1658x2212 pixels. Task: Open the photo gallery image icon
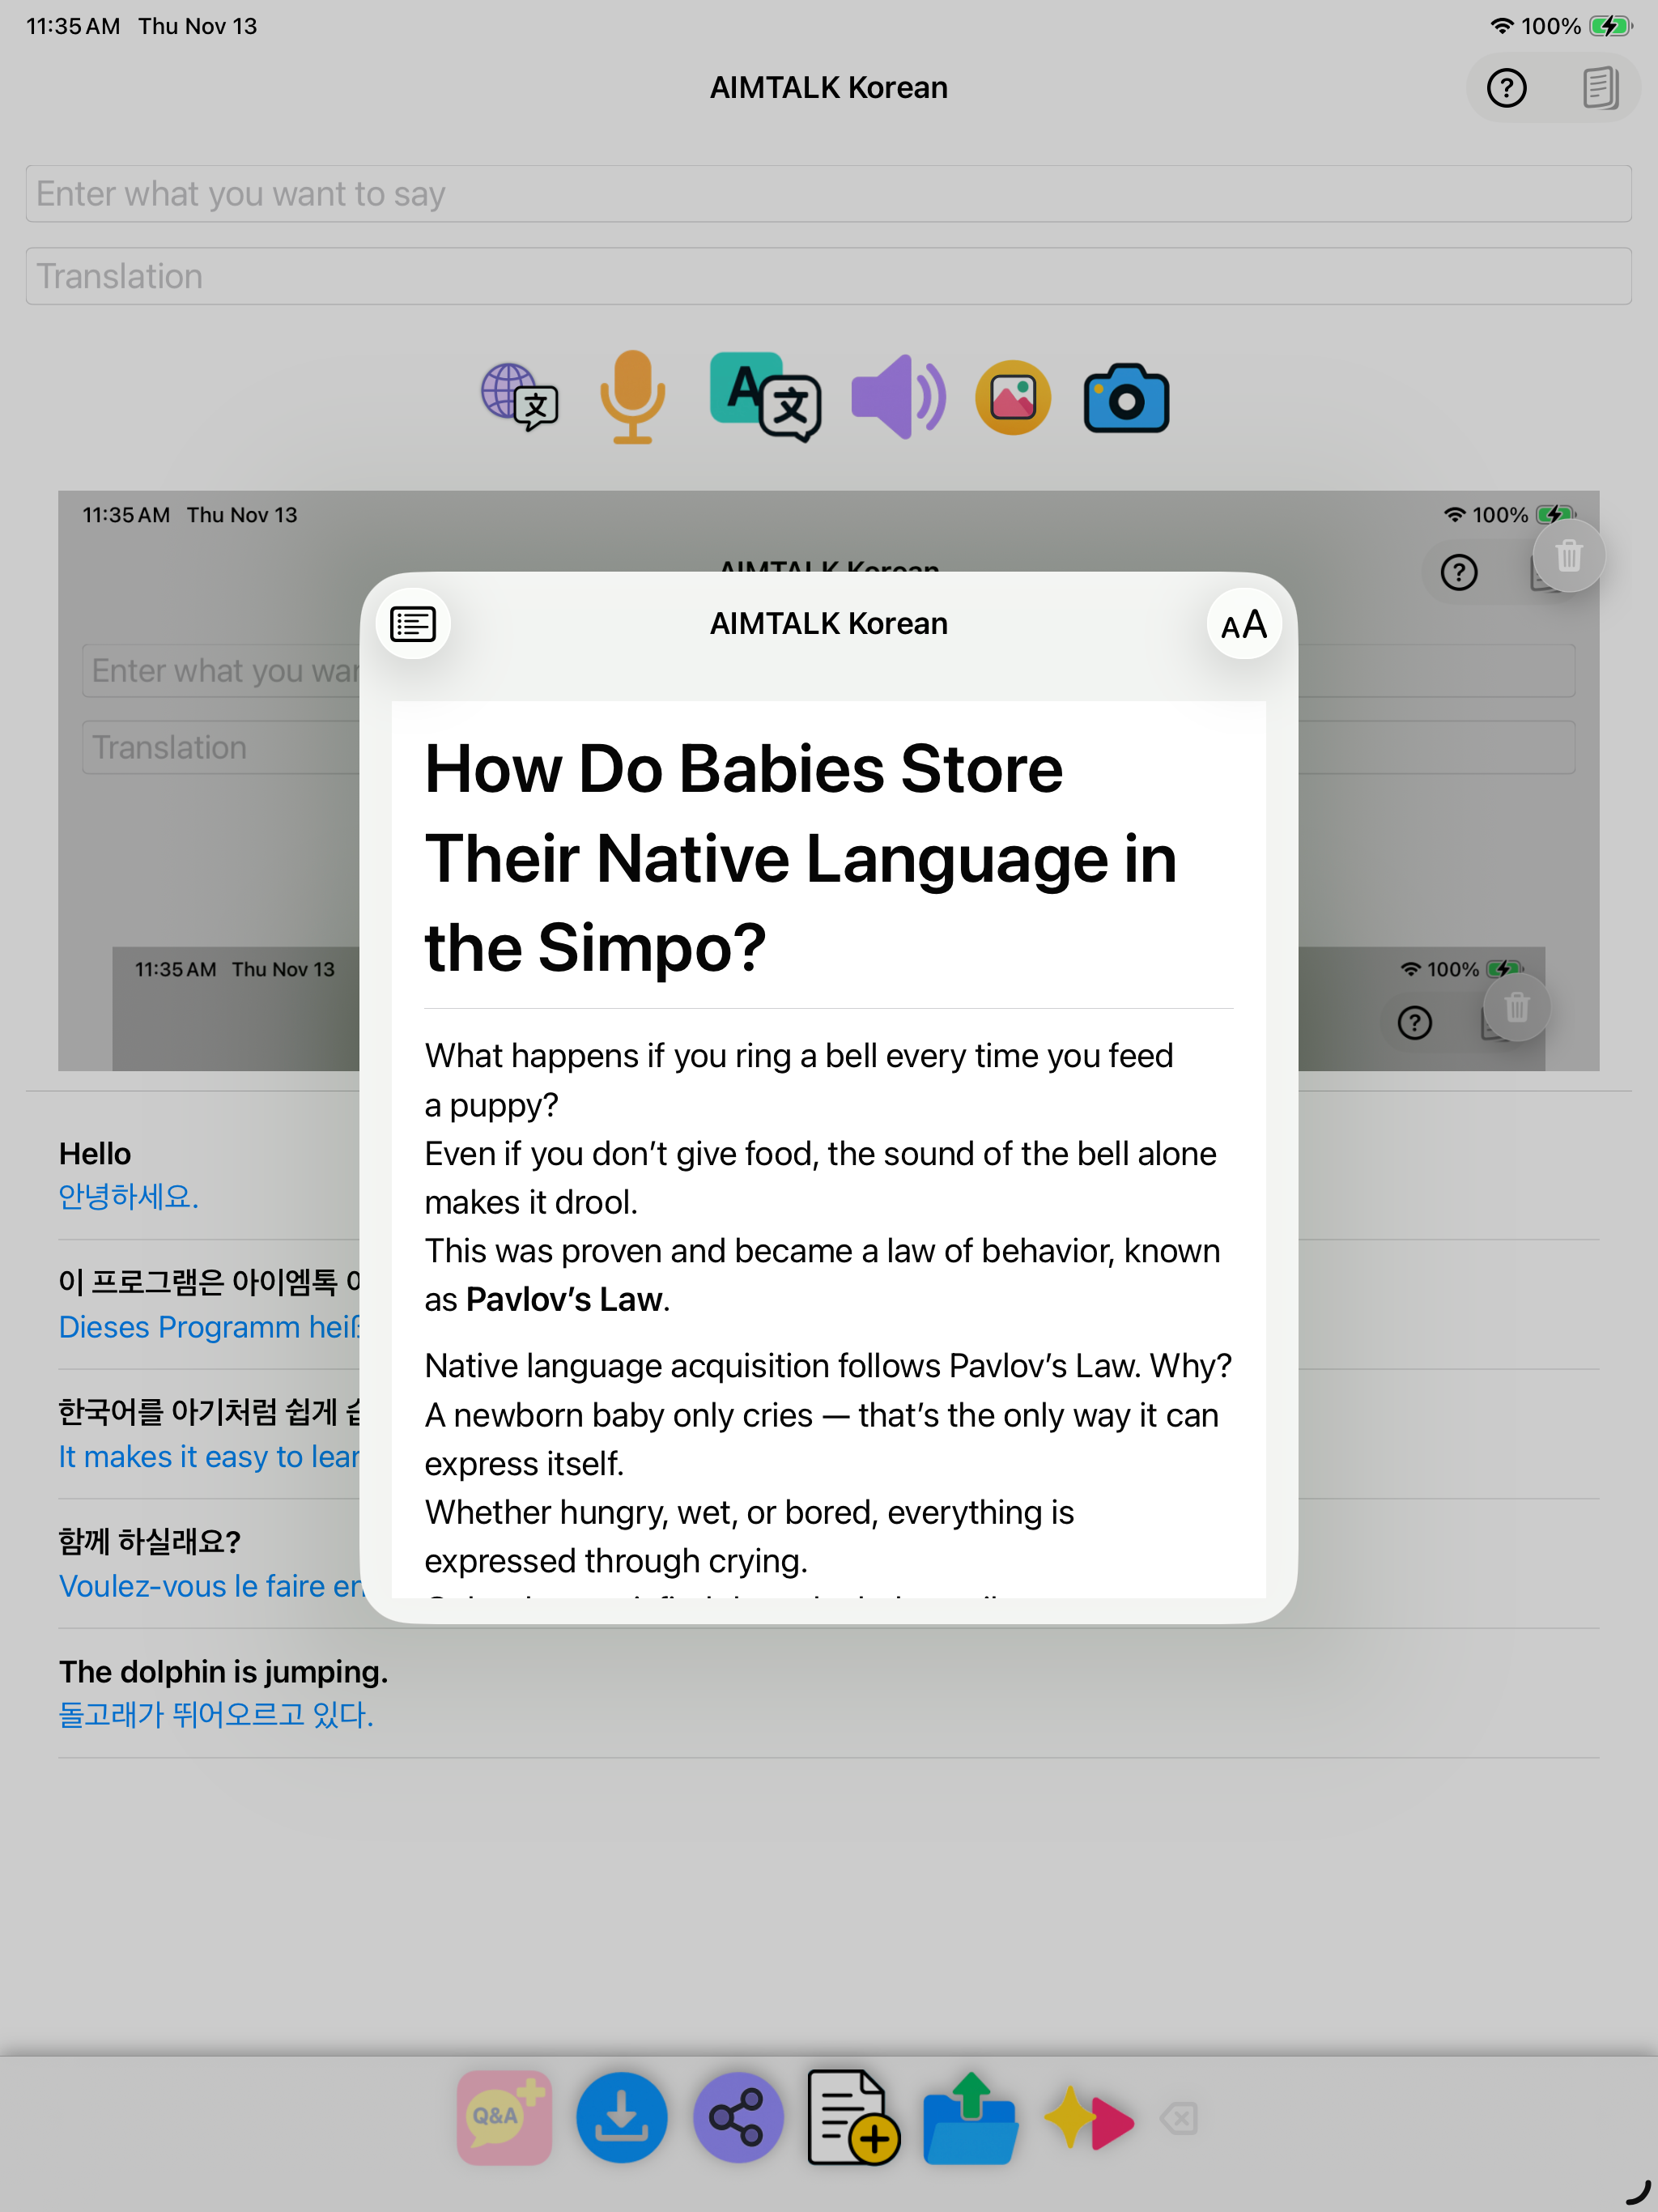[1013, 397]
